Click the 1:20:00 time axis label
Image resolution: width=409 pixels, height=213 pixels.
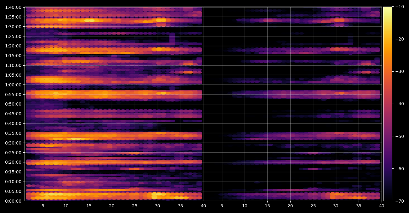(x=13, y=46)
